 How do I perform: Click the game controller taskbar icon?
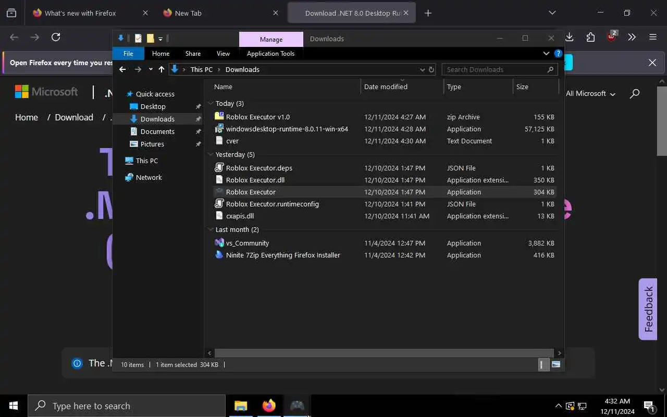[297, 406]
